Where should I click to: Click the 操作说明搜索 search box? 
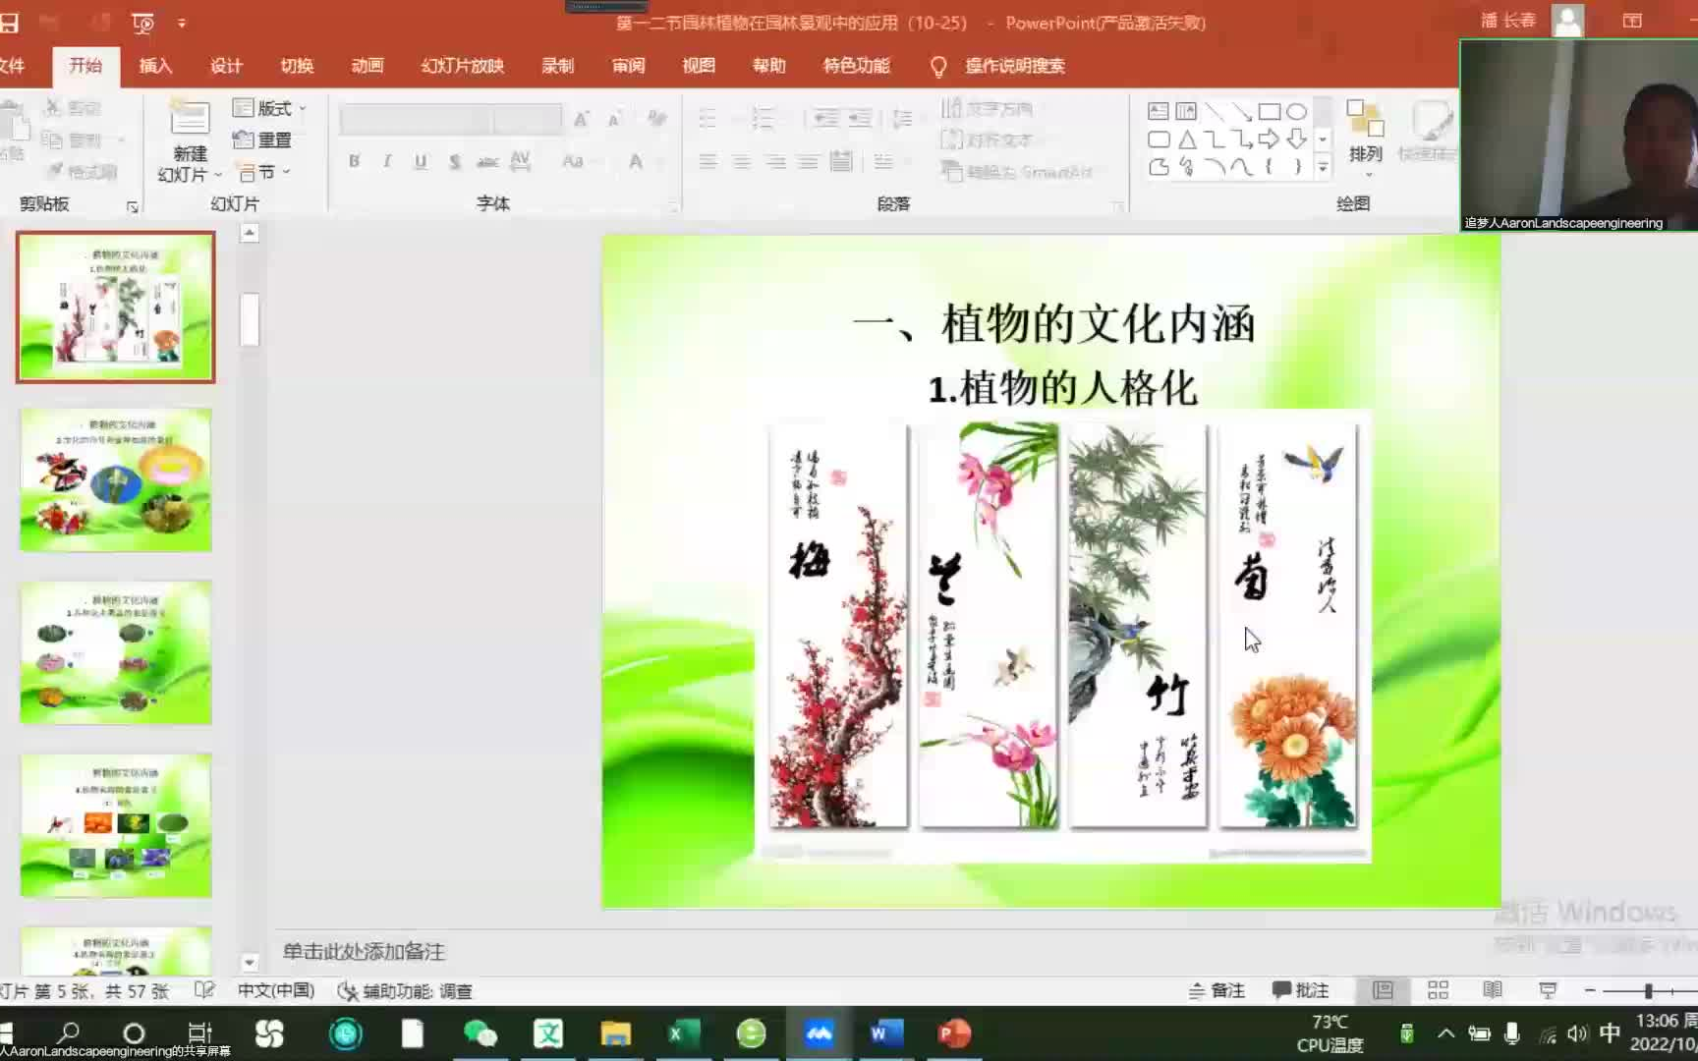click(x=1015, y=66)
